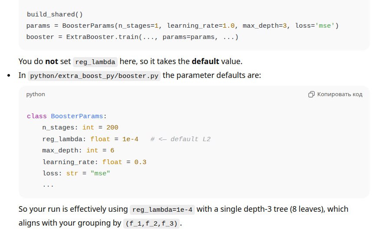Click the bullet point before "In"
The height and width of the screenshot is (236, 375).
(x=8, y=75)
